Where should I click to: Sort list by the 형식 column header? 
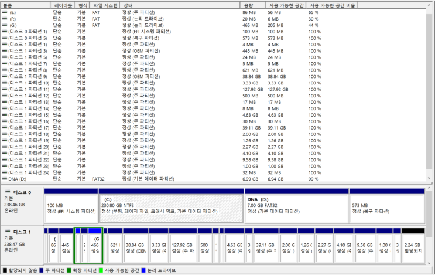coord(82,5)
